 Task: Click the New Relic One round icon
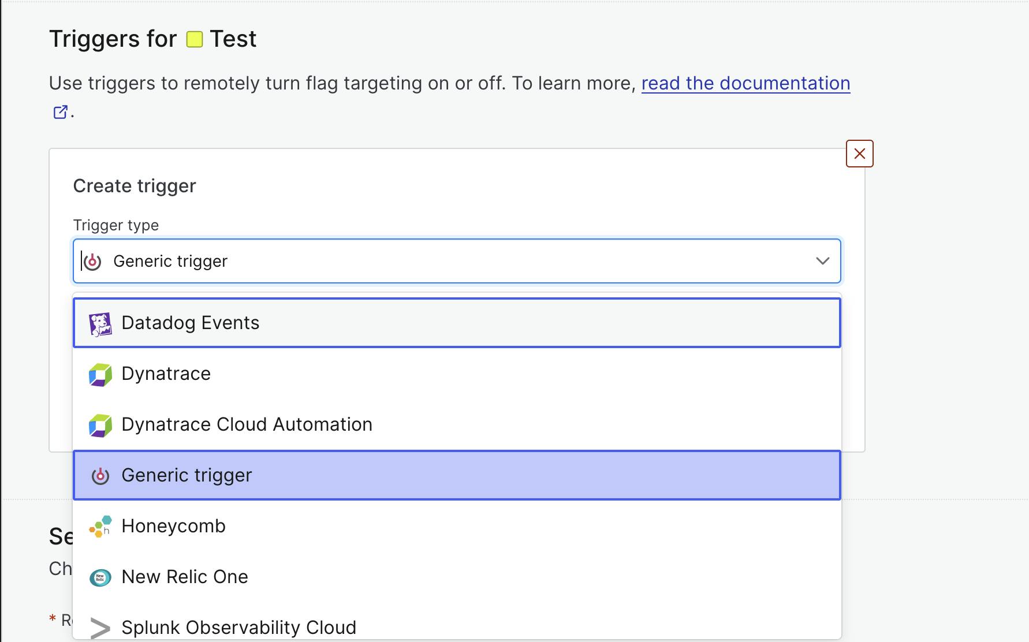tap(100, 577)
